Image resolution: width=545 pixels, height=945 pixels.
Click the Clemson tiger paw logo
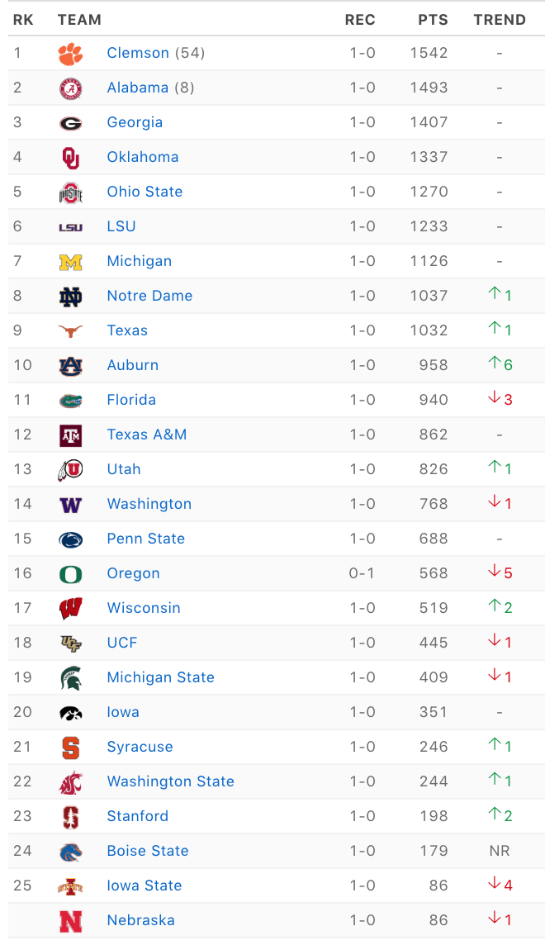(70, 54)
